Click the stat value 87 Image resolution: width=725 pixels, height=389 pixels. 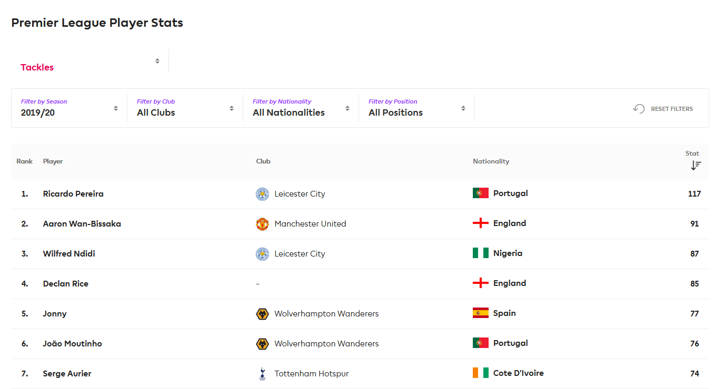click(x=694, y=254)
